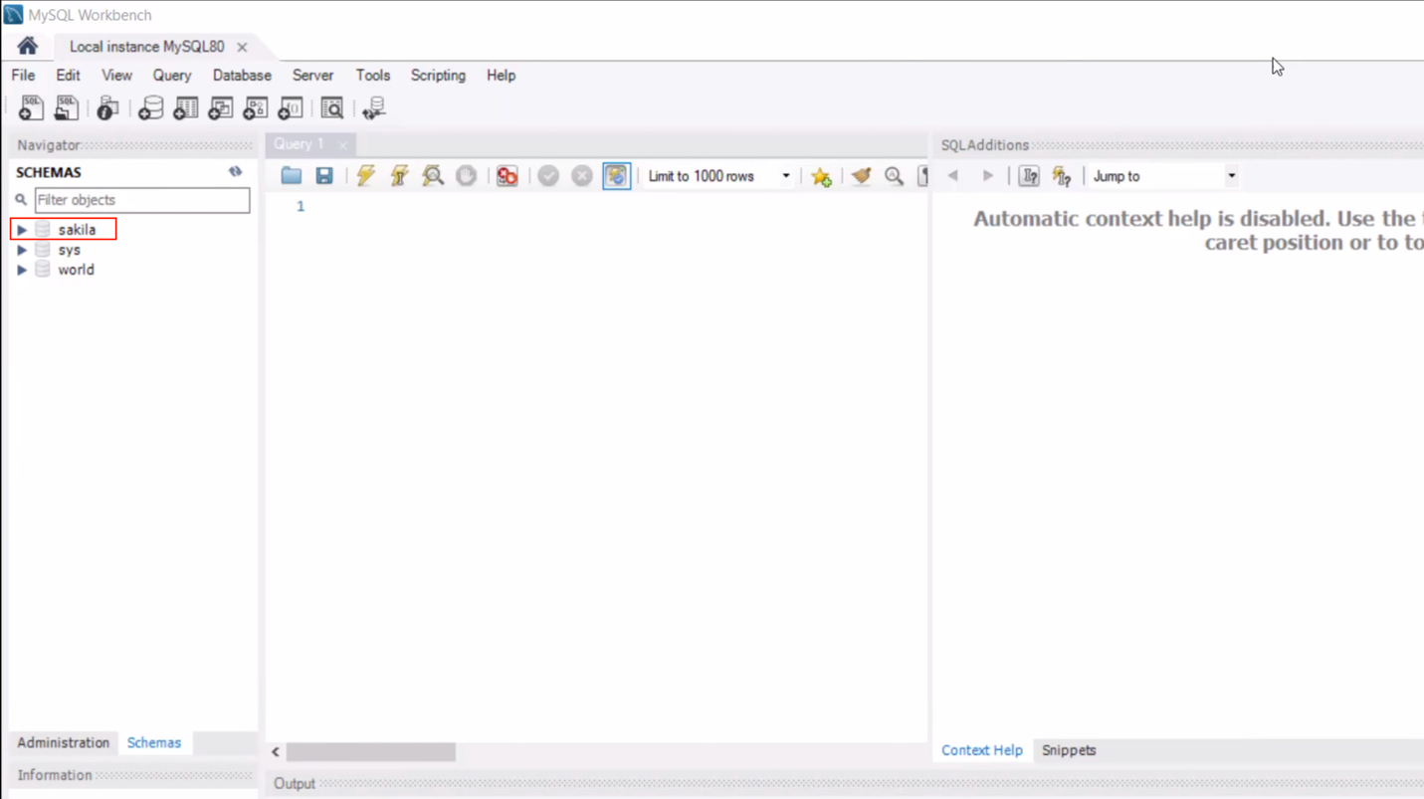This screenshot has height=799, width=1424.
Task: Open script file in query editor
Action: (291, 176)
